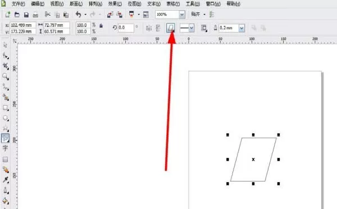This screenshot has height=209, width=337.
Task: Open the 位图 menu
Action: [x=135, y=4]
